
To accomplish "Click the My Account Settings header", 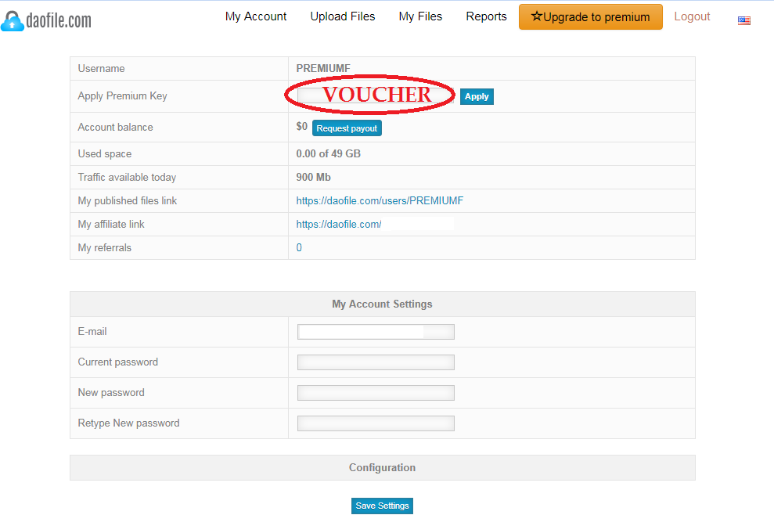I will (x=382, y=304).
